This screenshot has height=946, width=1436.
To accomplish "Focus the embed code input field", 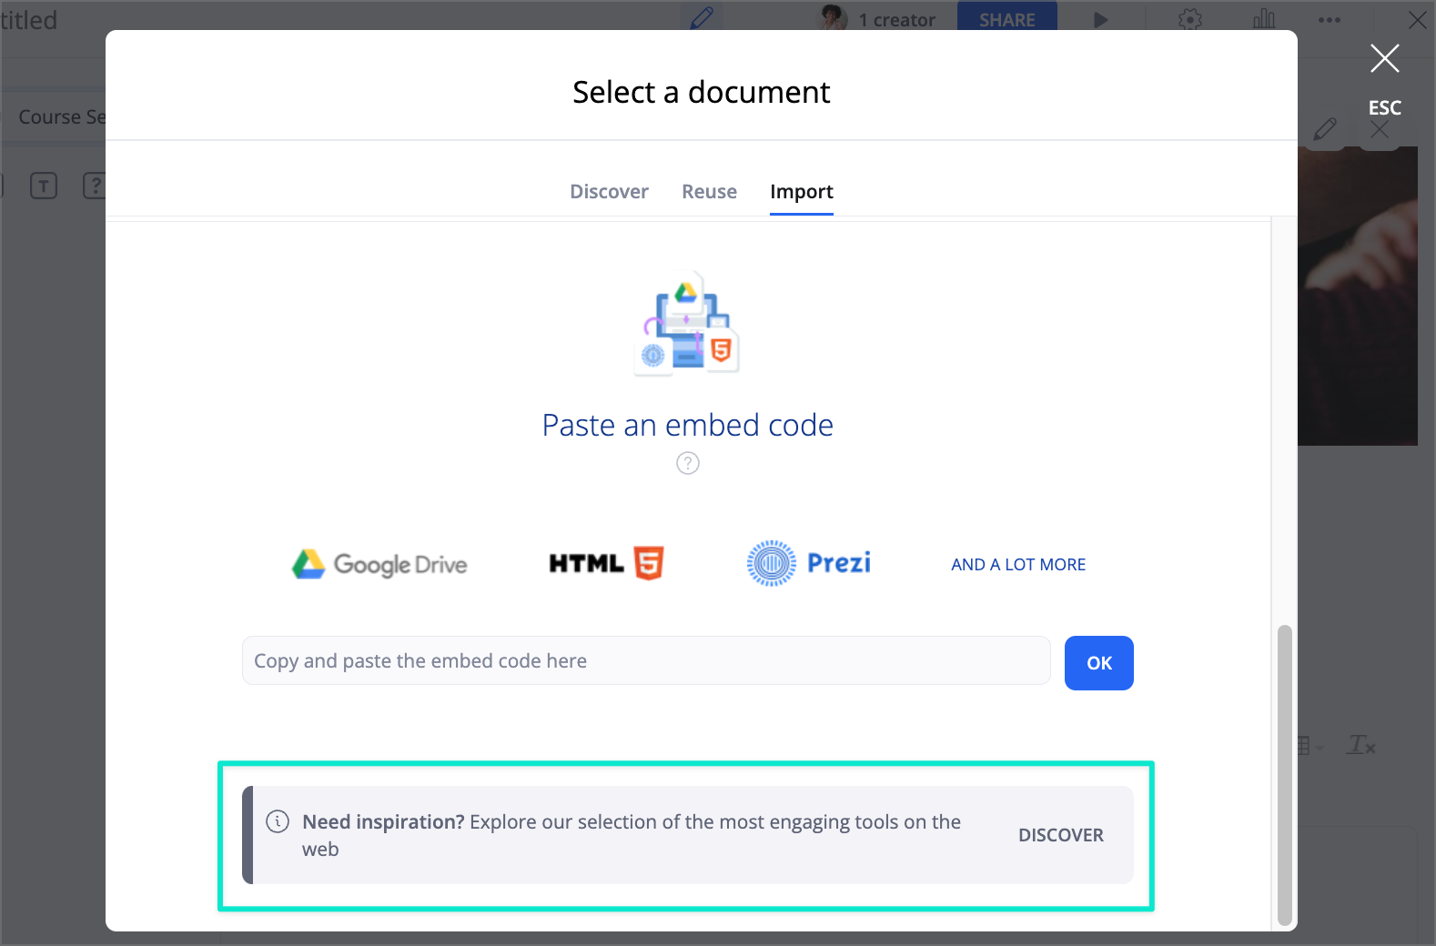I will (646, 661).
